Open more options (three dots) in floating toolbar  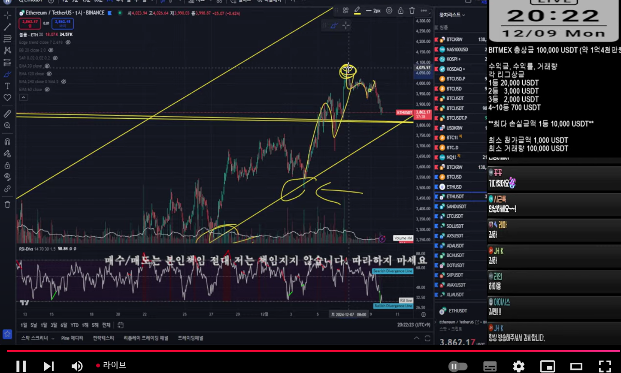pos(424,11)
